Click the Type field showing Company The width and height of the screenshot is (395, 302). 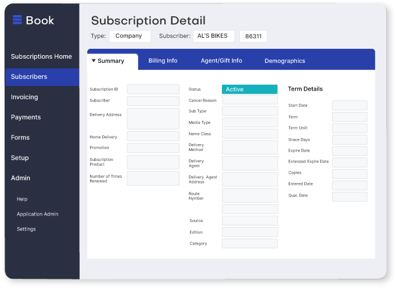click(130, 36)
